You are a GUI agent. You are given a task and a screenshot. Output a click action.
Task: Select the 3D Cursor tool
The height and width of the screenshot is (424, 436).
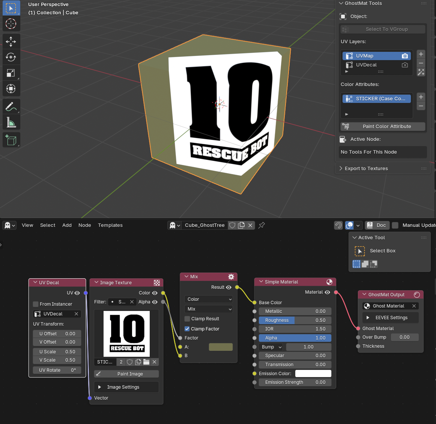pyautogui.click(x=11, y=24)
